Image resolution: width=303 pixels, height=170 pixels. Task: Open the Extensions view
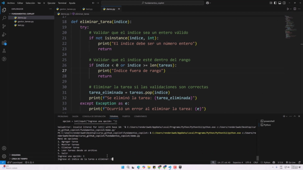click(x=4, y=42)
